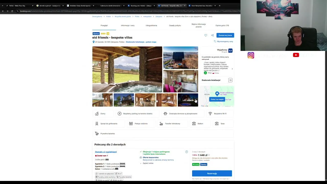Image resolution: width=327 pixels, height=184 pixels.
Task: Click the blue Rezerwuję button
Action: point(212,174)
